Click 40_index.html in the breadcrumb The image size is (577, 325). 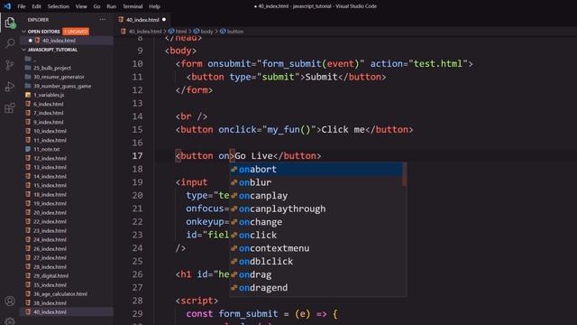(144, 32)
